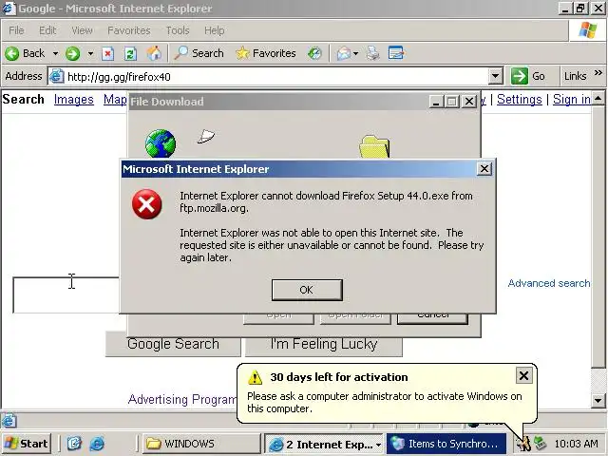Click the green Forward arrow icon
Screen dimensions: 608x456
click(72, 53)
